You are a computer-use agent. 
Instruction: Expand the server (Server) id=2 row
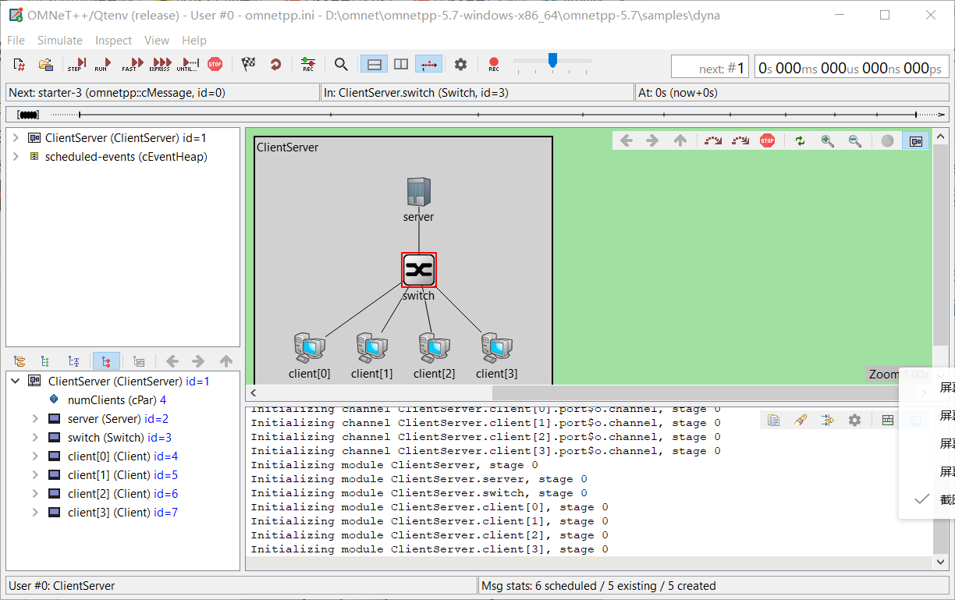pyautogui.click(x=35, y=419)
